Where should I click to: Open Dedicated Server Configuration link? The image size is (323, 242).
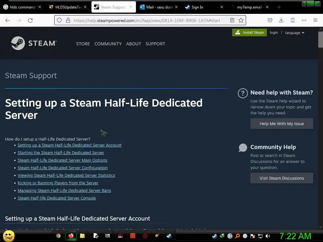tap(62, 168)
